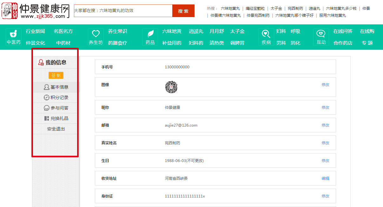This screenshot has width=383, height=207.
Task: Click the 基本信息 person icon
Action: (x=47, y=87)
